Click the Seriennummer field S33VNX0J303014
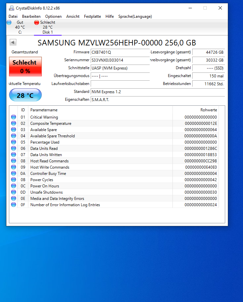The image size is (243, 302). pos(120,60)
